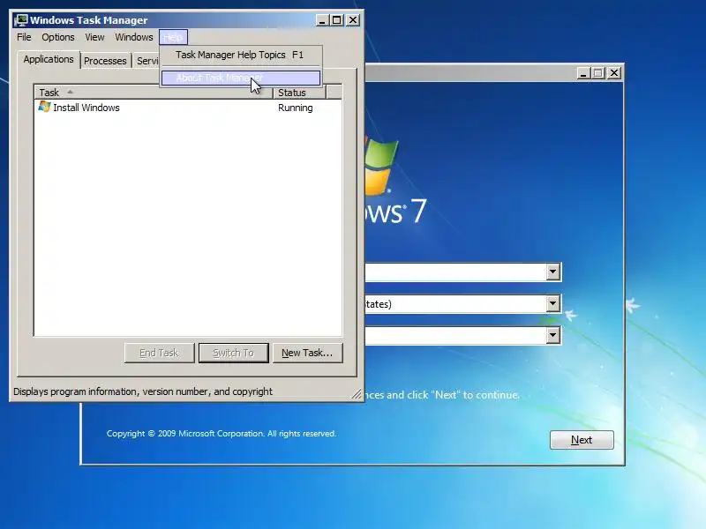Select Task Manager Help Topics
Viewport: 706px width, 529px height.
point(239,55)
